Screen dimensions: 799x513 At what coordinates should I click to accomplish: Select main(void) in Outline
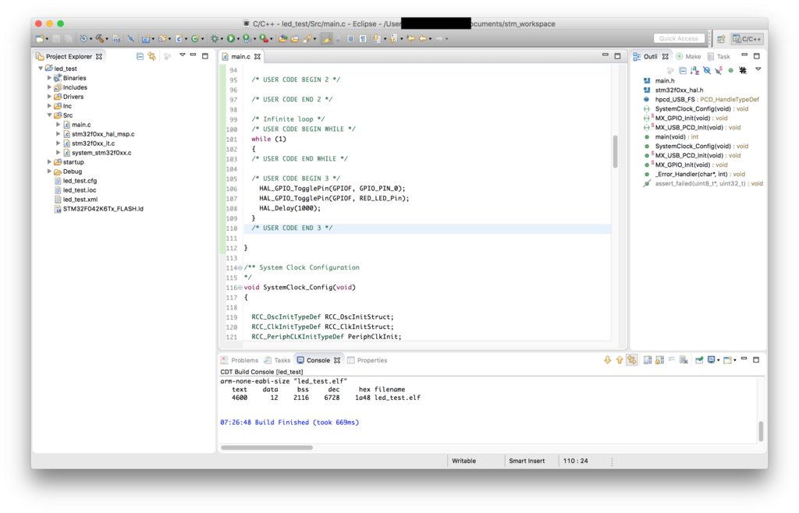coord(671,137)
